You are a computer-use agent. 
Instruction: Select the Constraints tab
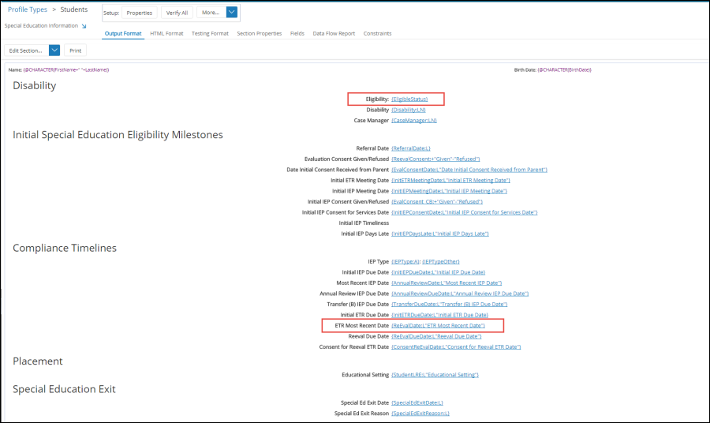[377, 33]
